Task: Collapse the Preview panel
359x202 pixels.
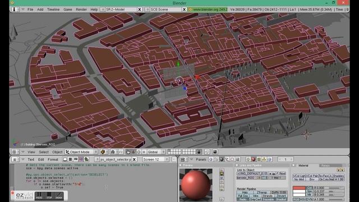Action: [181, 165]
